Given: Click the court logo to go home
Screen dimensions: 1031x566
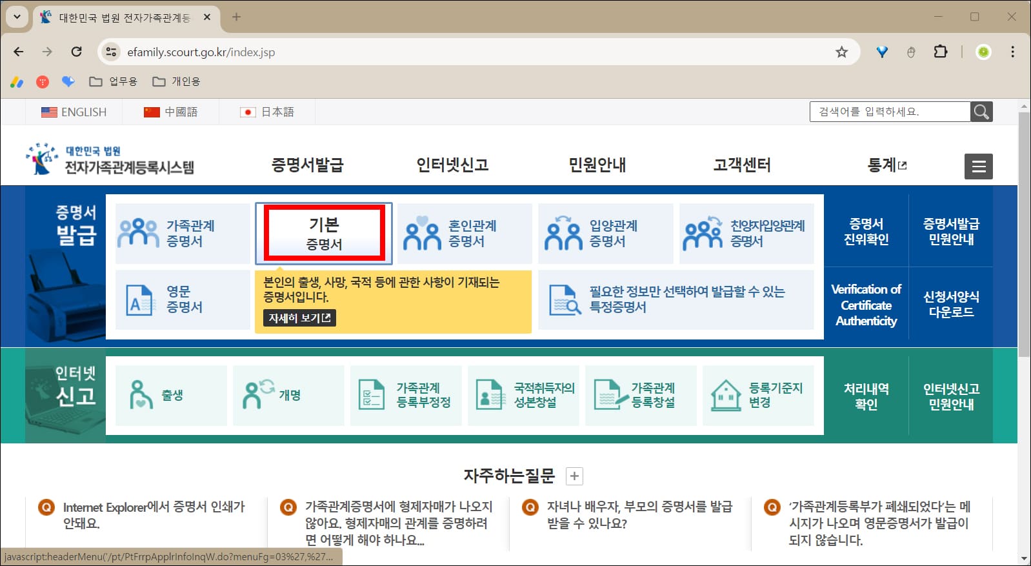Looking at the screenshot, I should click(x=110, y=159).
